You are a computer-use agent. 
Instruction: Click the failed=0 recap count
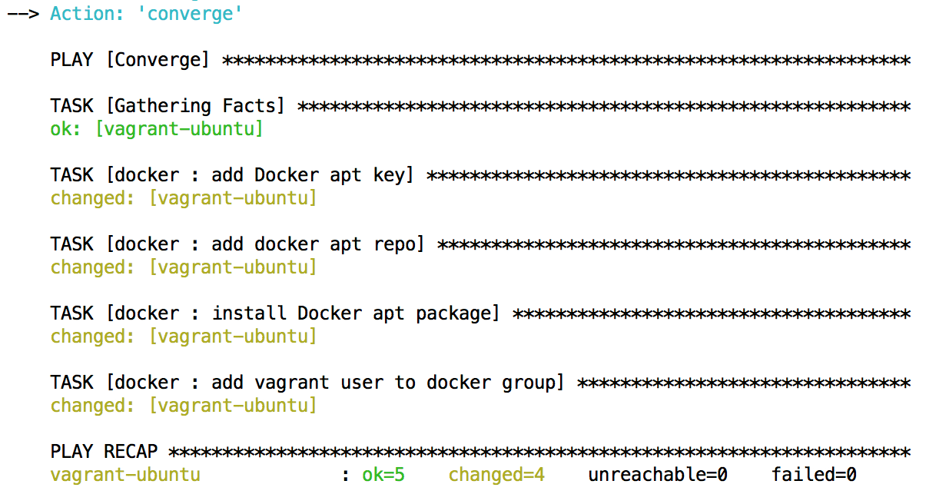[814, 475]
